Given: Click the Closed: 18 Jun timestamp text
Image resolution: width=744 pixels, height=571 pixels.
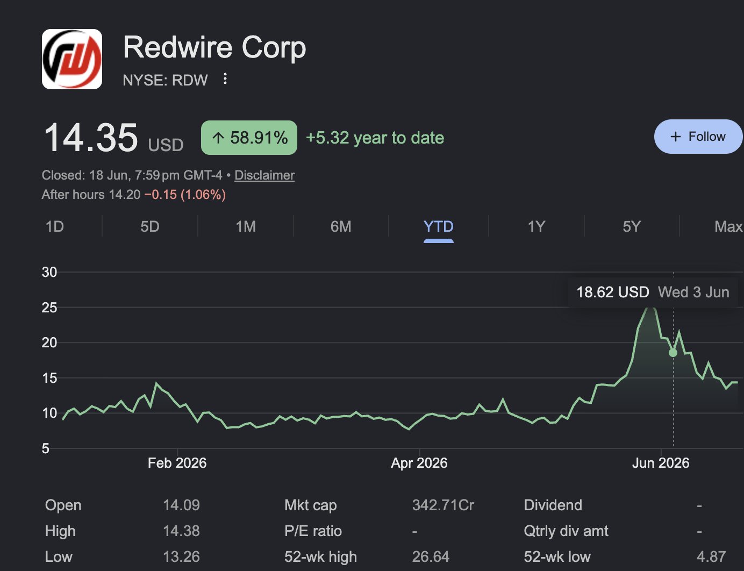Looking at the screenshot, I should tap(132, 175).
